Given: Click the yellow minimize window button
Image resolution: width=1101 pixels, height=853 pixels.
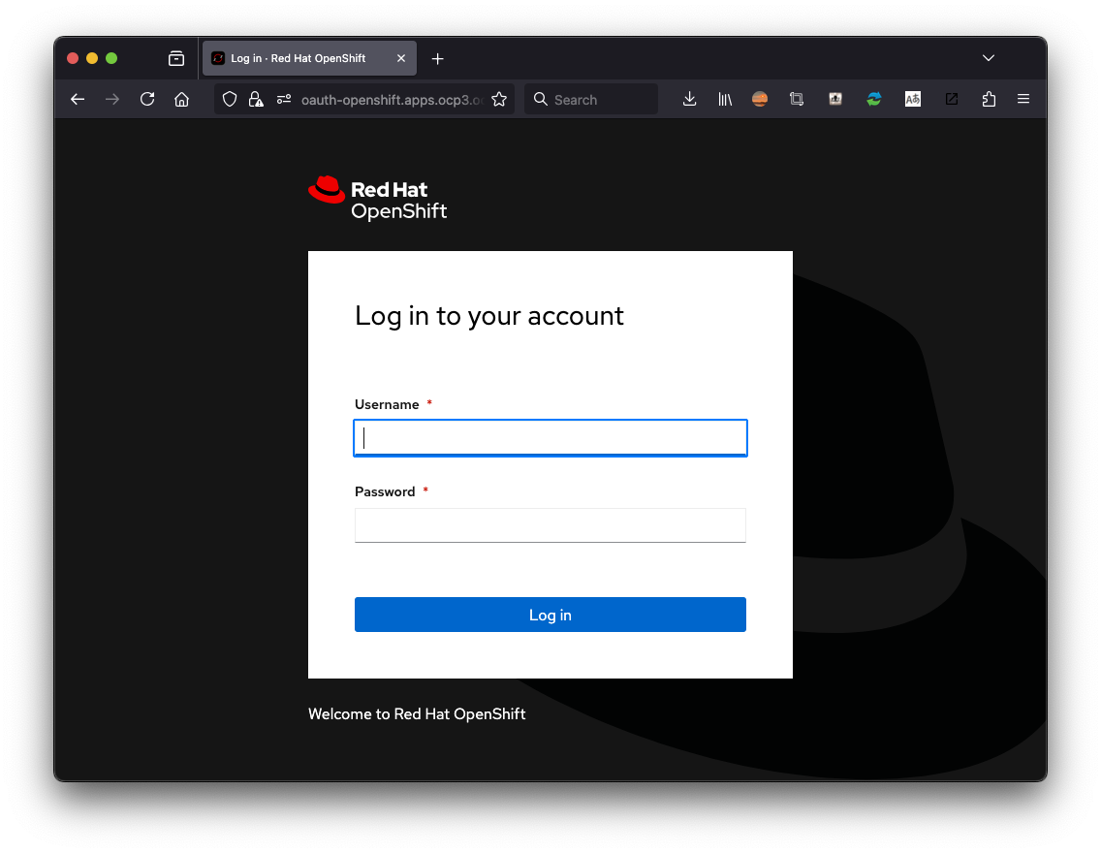Looking at the screenshot, I should pyautogui.click(x=92, y=58).
